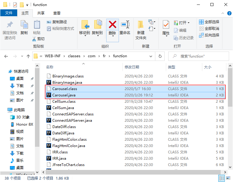Image resolution: width=233 pixels, height=182 pixels.
Task: Create a new folder with 新建文件夹
Action: click(x=141, y=30)
